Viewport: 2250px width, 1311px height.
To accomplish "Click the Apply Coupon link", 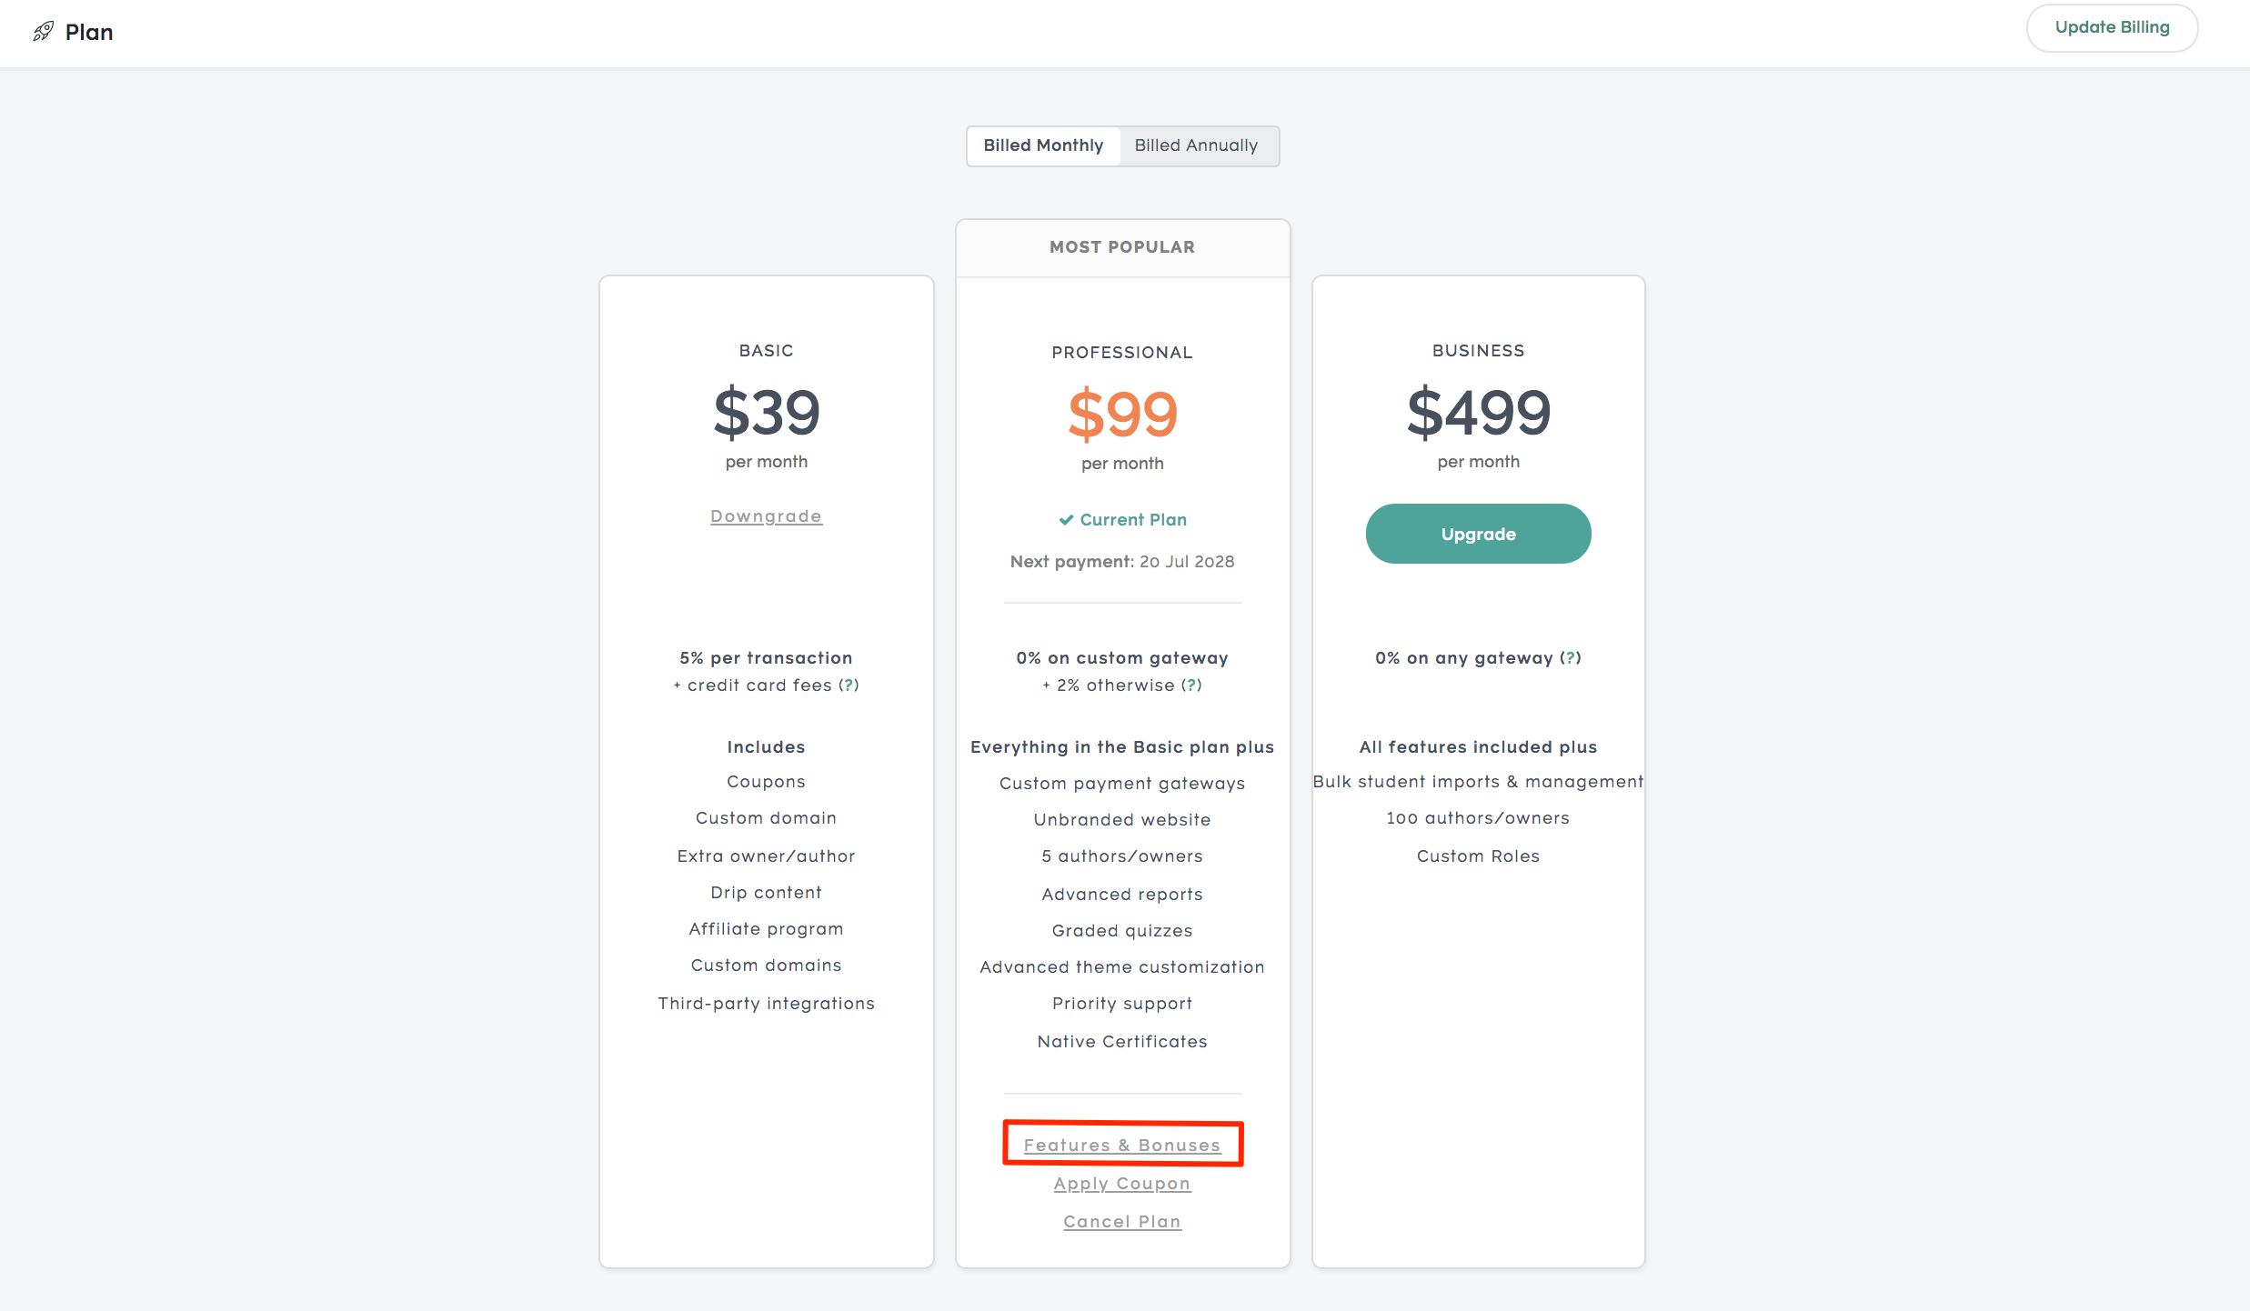I will click(x=1122, y=1183).
